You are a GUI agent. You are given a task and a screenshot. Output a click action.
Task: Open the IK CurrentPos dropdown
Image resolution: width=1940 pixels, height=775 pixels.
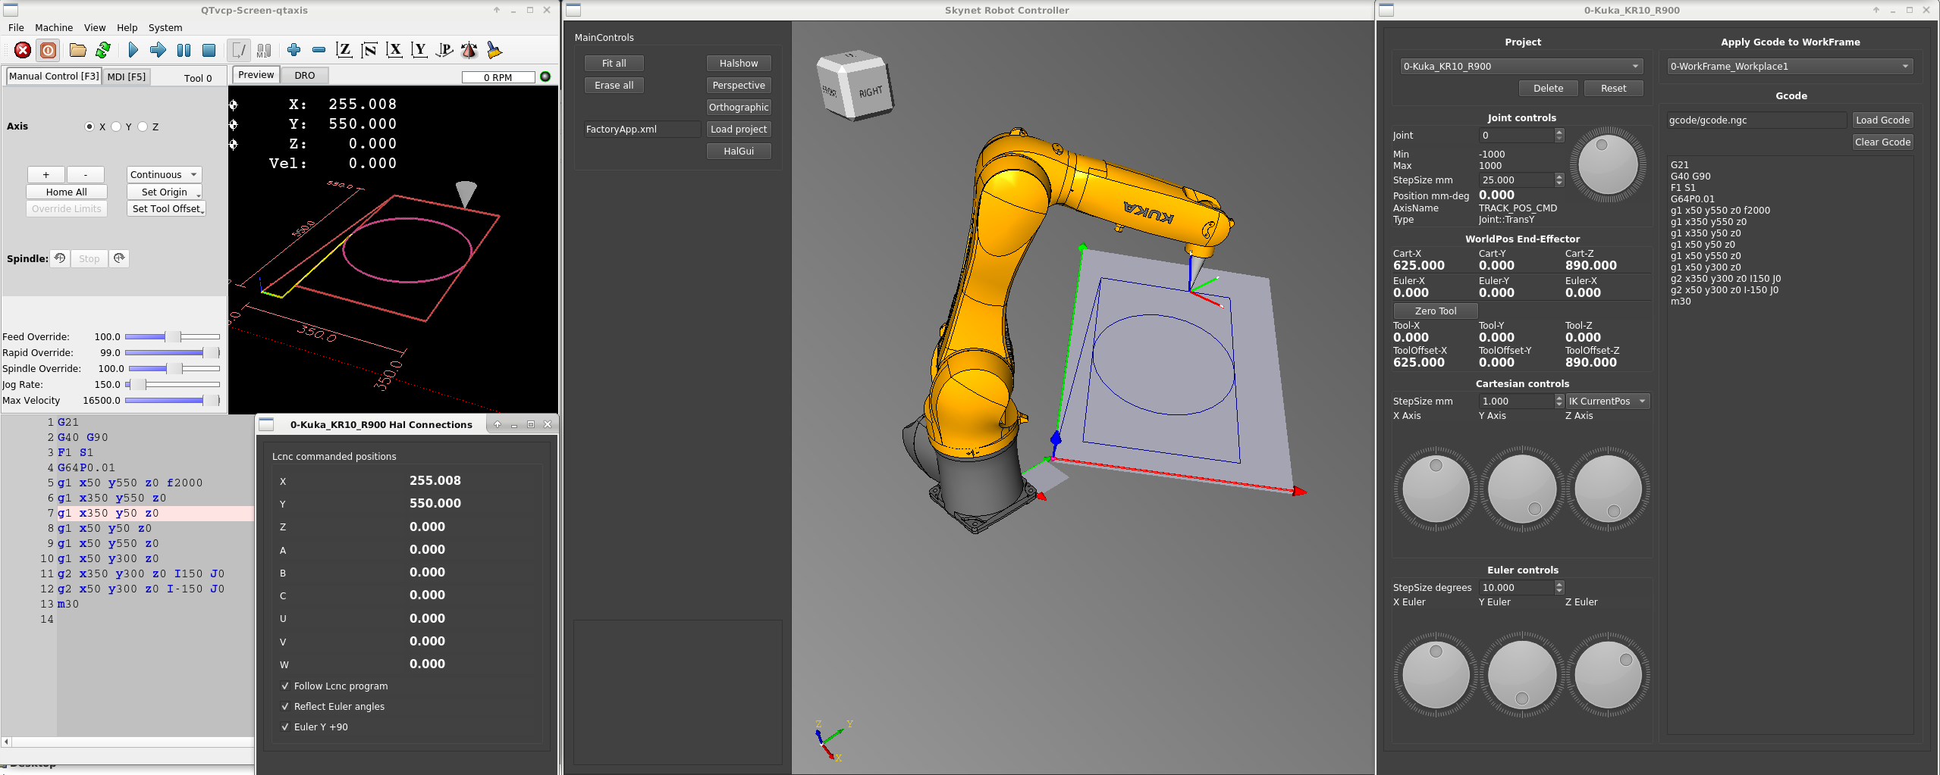1608,401
